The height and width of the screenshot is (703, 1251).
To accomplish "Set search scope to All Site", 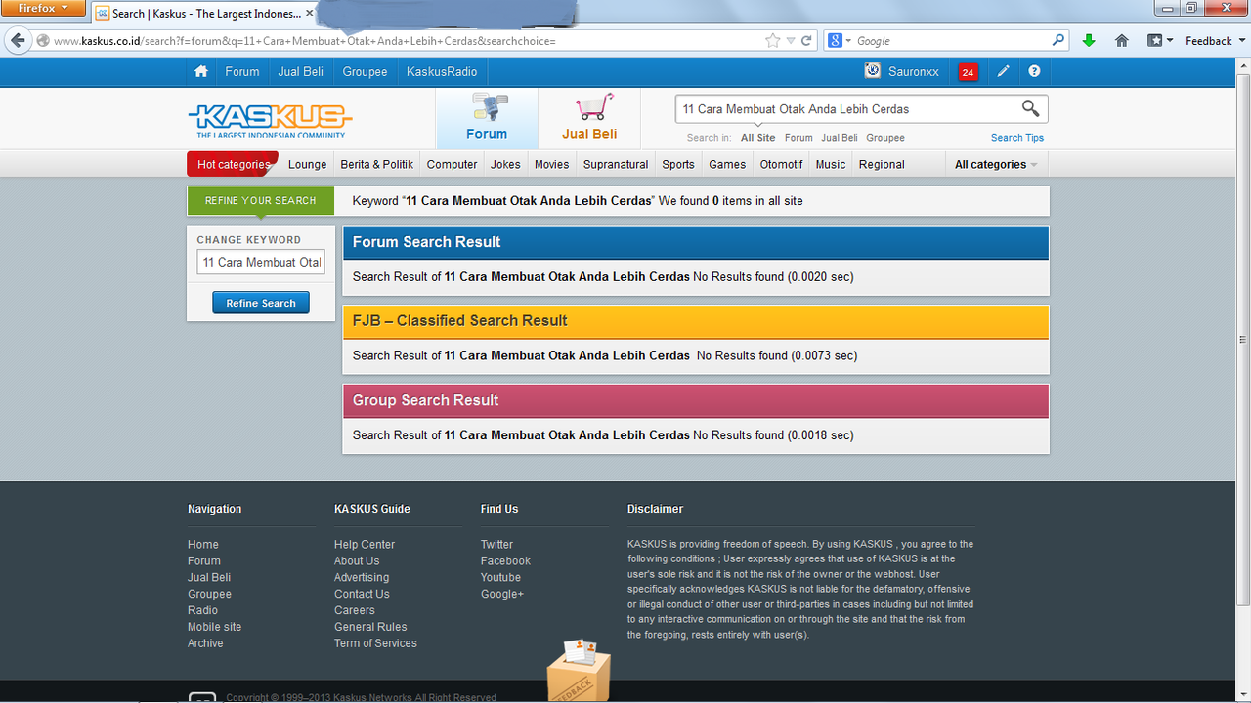I will coord(758,138).
